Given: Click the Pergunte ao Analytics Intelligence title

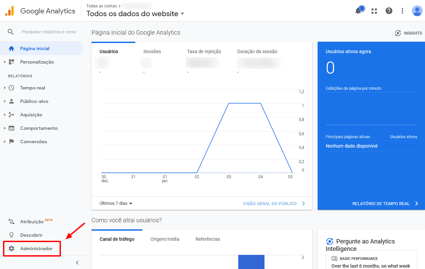Looking at the screenshot, I should click(x=360, y=245).
